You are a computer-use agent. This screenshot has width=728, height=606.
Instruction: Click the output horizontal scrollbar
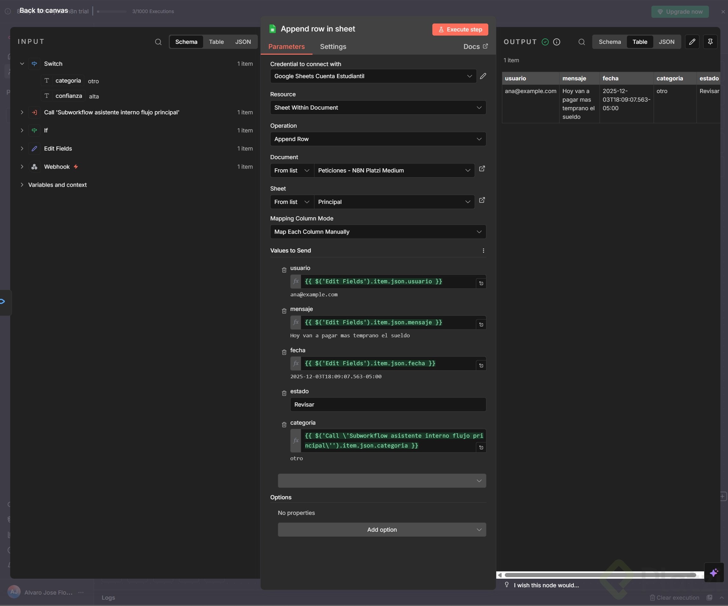pyautogui.click(x=600, y=575)
